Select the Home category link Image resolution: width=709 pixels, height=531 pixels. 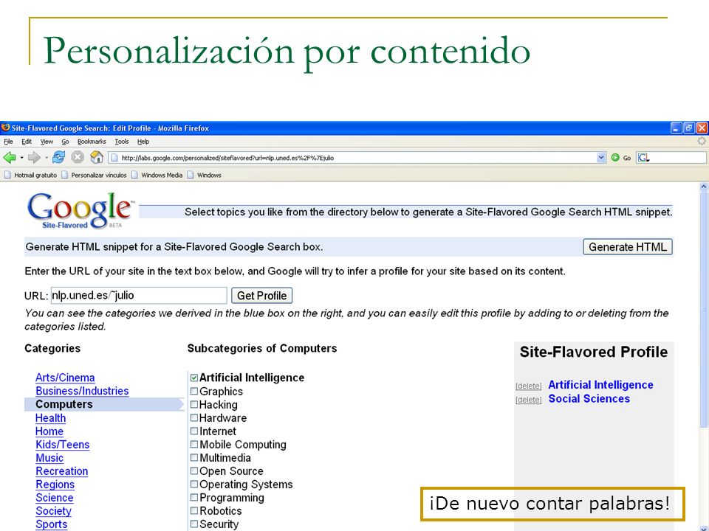pos(49,431)
